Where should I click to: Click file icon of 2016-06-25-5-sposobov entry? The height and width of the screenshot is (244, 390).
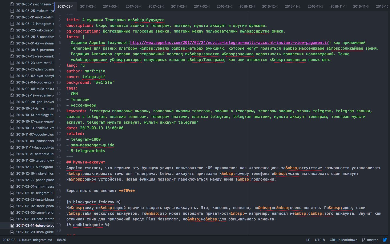(x=12, y=37)
